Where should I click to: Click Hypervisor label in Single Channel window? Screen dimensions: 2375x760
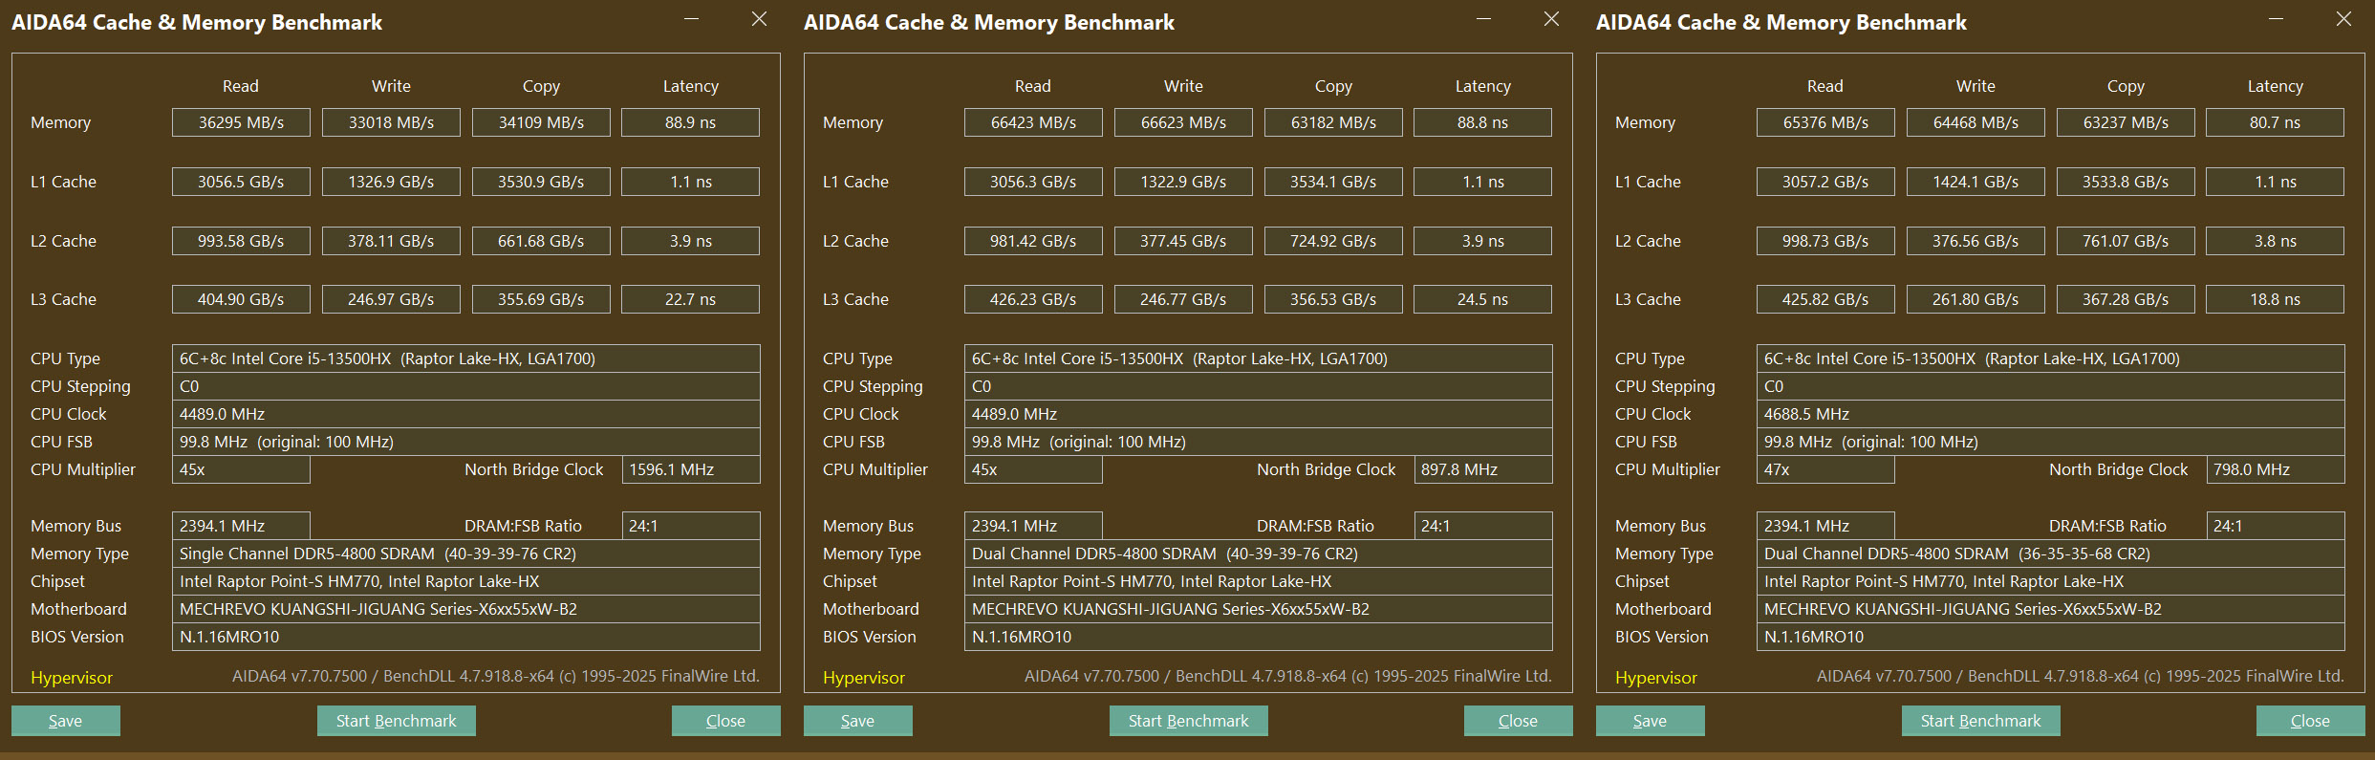pyautogui.click(x=72, y=677)
